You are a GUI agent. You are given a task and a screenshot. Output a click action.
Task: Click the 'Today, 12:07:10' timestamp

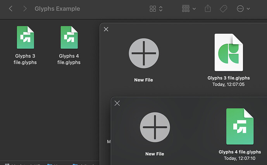tap(239, 158)
